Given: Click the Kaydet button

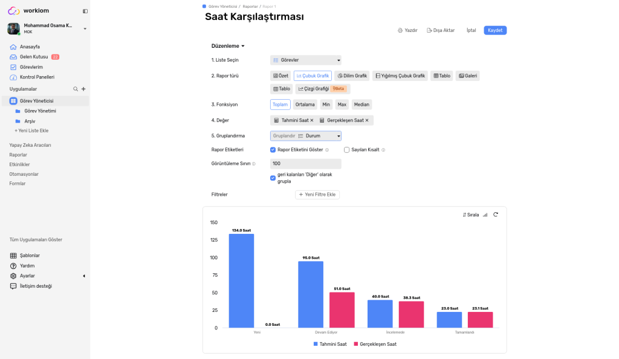Looking at the screenshot, I should coord(495,30).
